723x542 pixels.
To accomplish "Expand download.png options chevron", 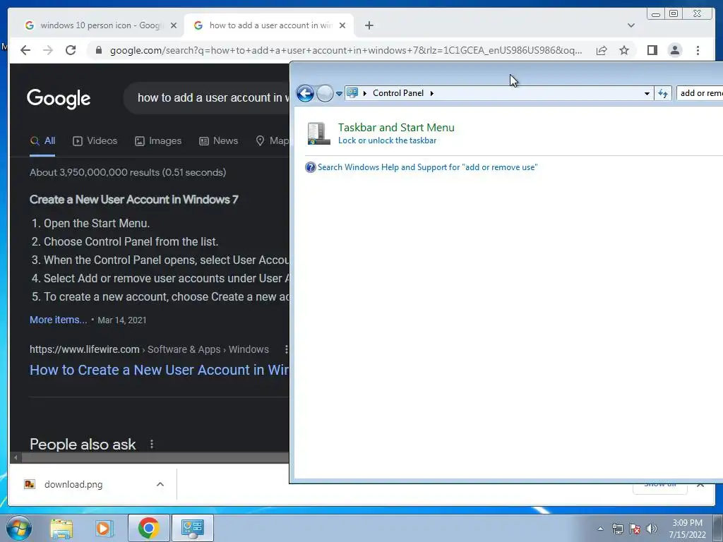I will coord(160,484).
